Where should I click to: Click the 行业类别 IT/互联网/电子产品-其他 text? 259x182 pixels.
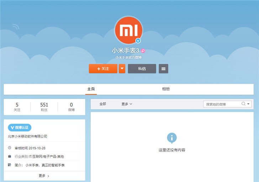(x=39, y=156)
